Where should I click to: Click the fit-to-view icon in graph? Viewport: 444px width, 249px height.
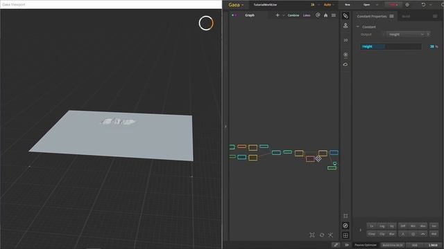(x=312, y=235)
